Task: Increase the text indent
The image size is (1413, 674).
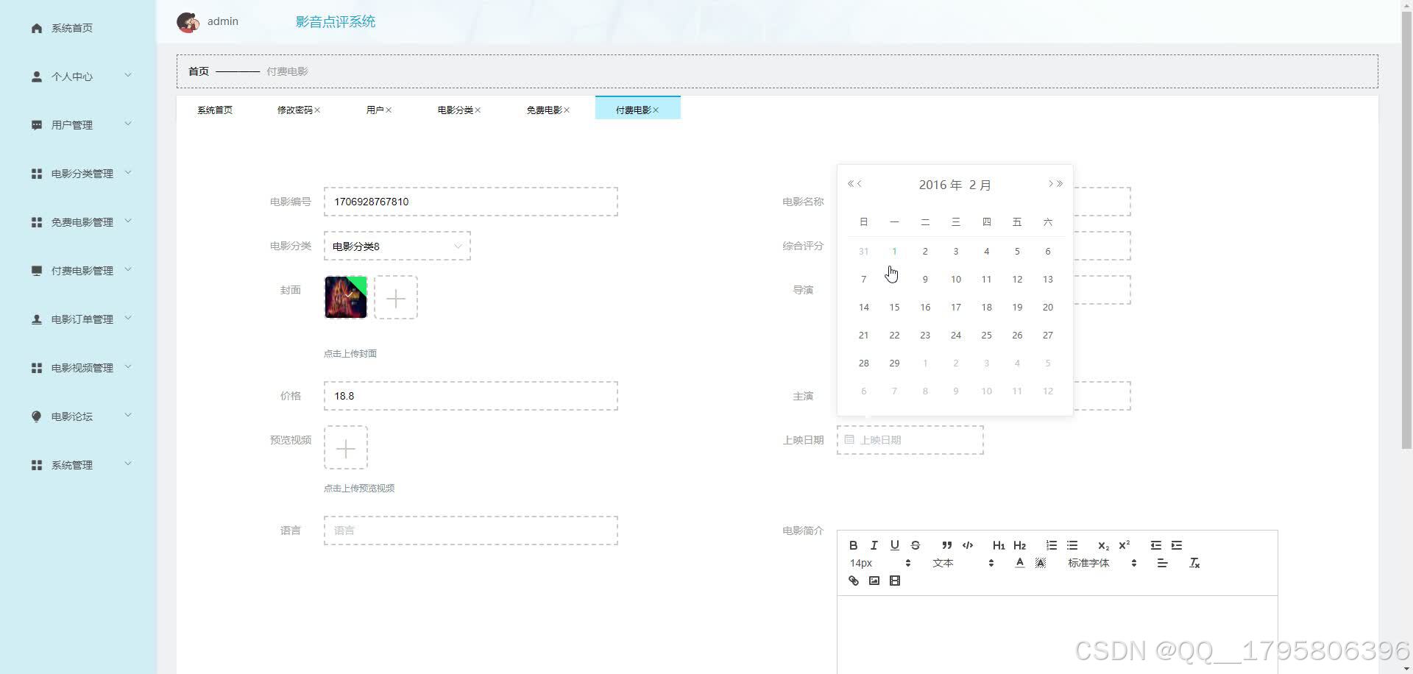Action: 1176,545
